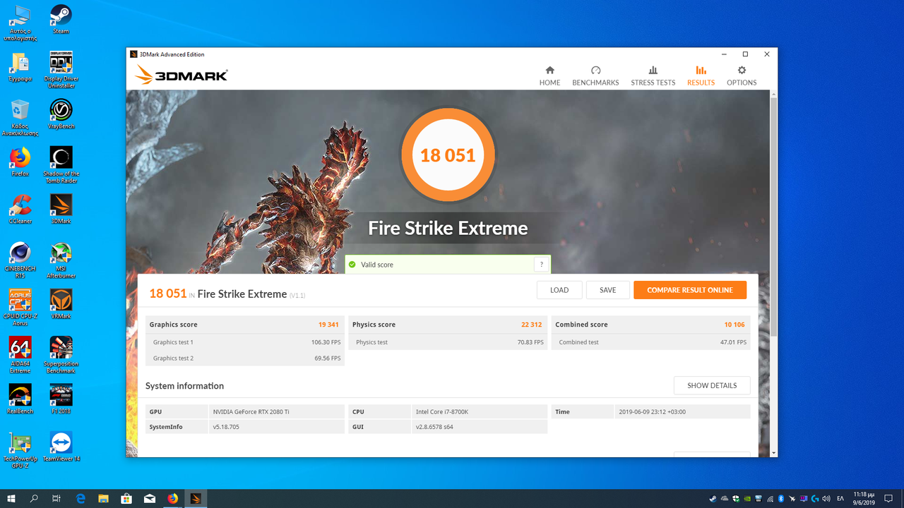Image resolution: width=904 pixels, height=508 pixels.
Task: Click Graphics test 2 FPS row
Action: pos(245,358)
